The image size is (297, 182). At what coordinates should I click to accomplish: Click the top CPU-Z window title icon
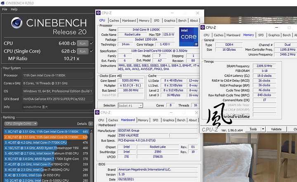tap(98, 13)
